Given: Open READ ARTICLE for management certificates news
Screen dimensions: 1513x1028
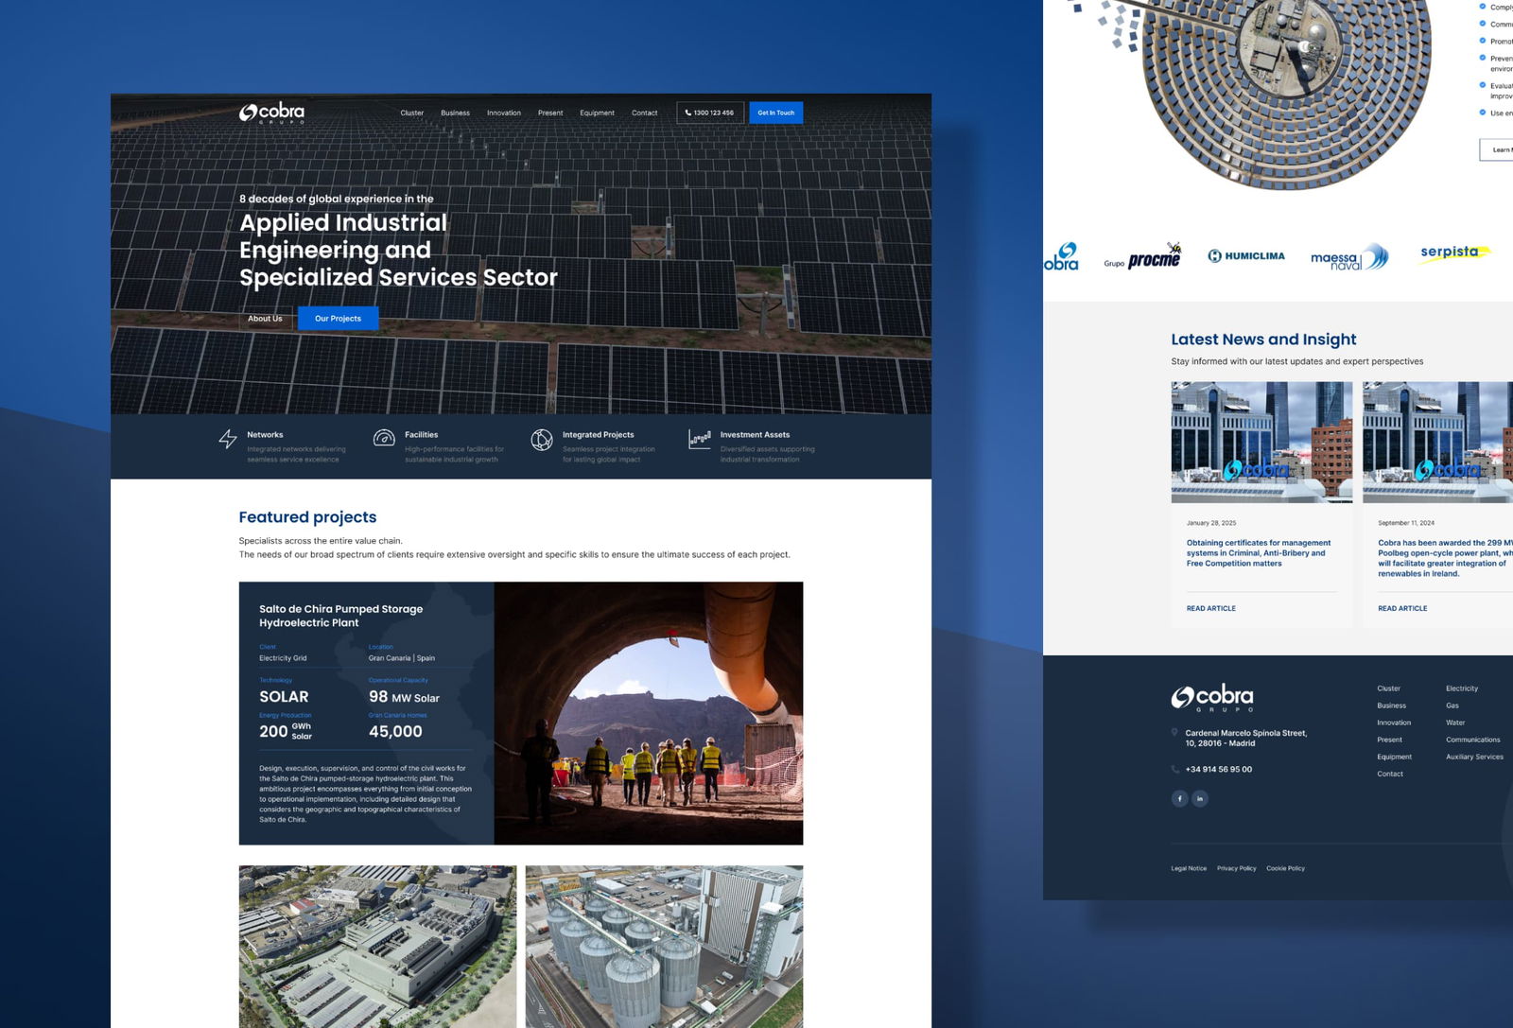Looking at the screenshot, I should point(1211,608).
